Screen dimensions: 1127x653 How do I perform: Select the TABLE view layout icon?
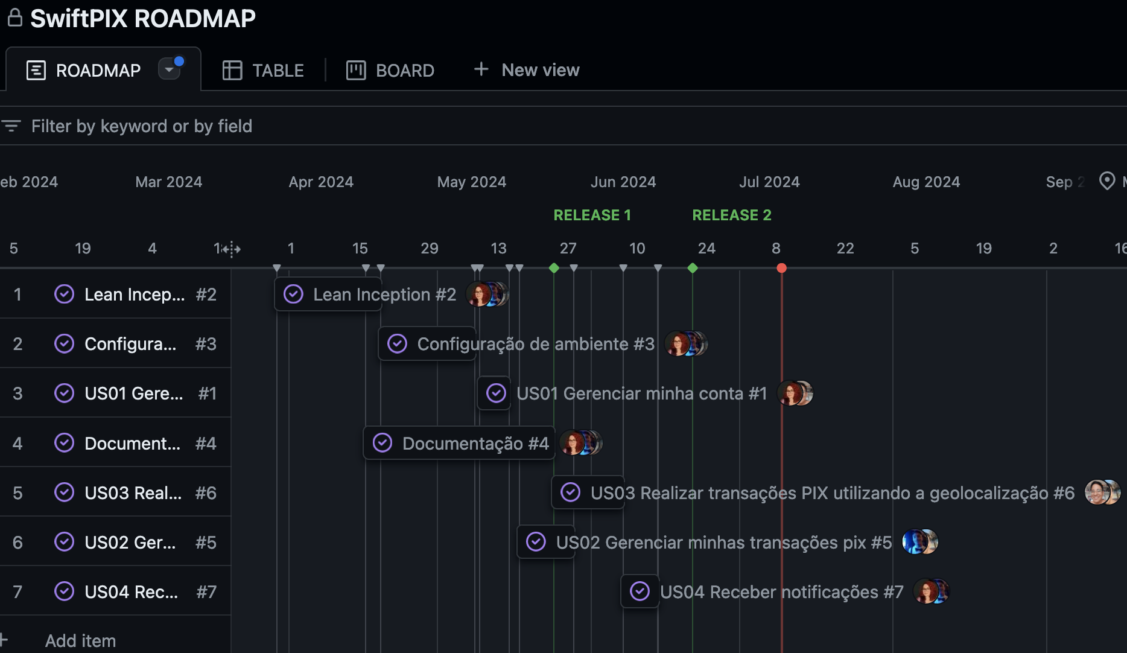(233, 70)
